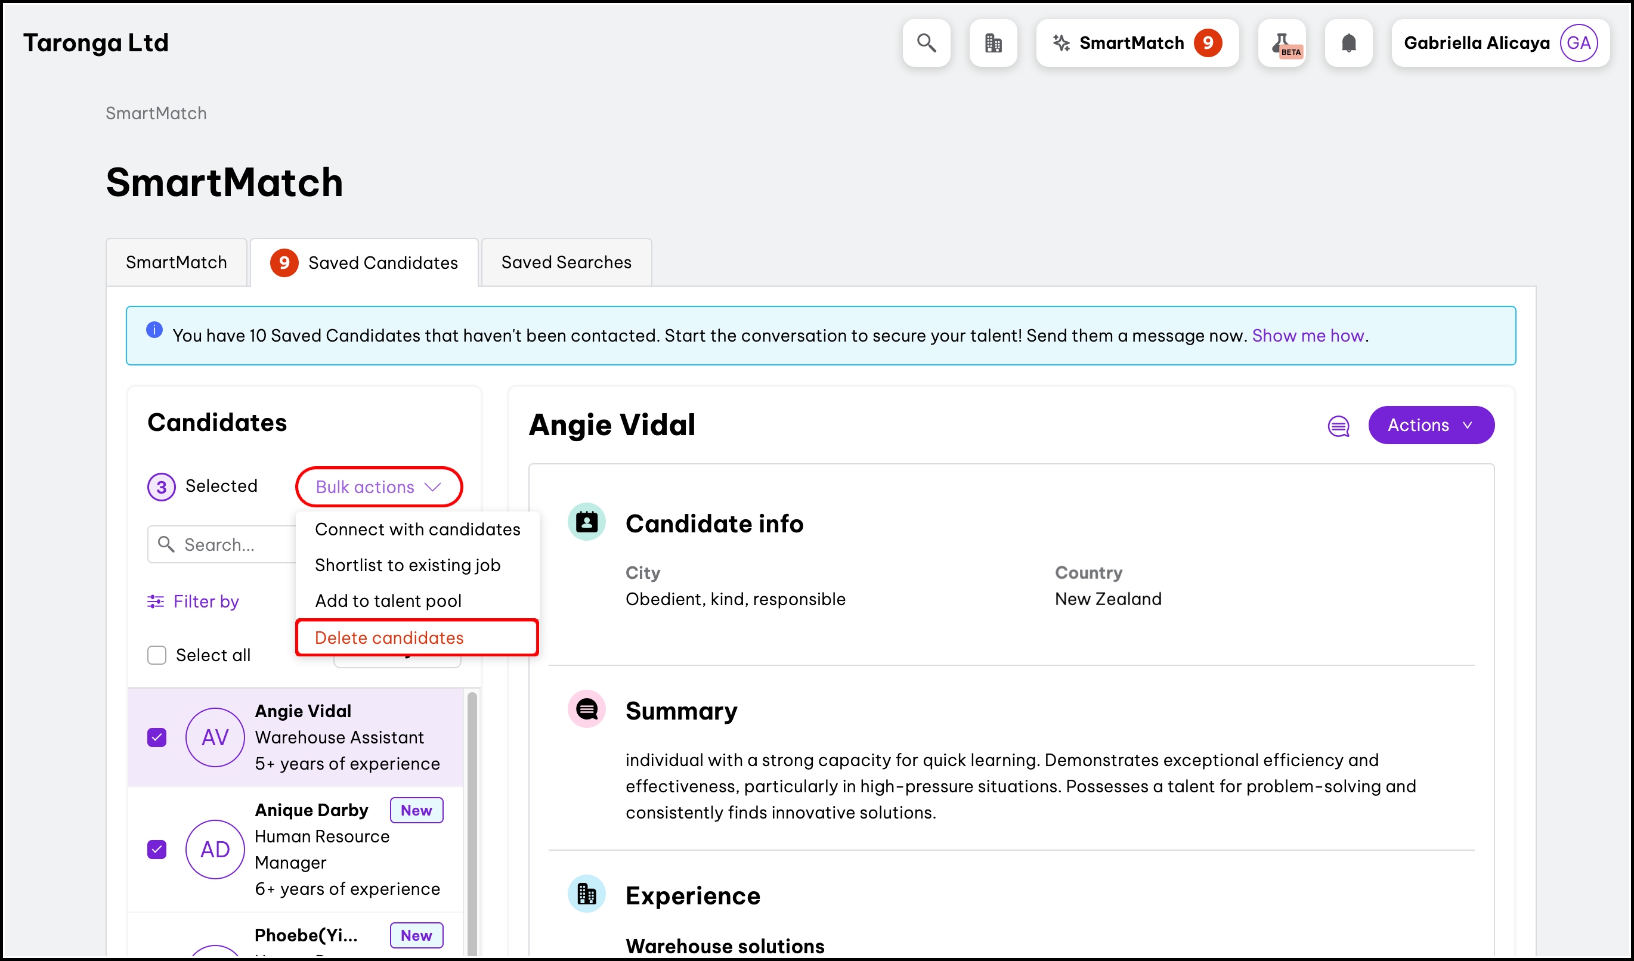This screenshot has height=961, width=1634.
Task: Uncheck Angie Vidal's checkbox
Action: click(x=157, y=737)
